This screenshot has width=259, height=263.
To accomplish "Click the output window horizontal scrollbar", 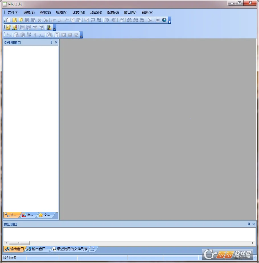I will point(19,243).
